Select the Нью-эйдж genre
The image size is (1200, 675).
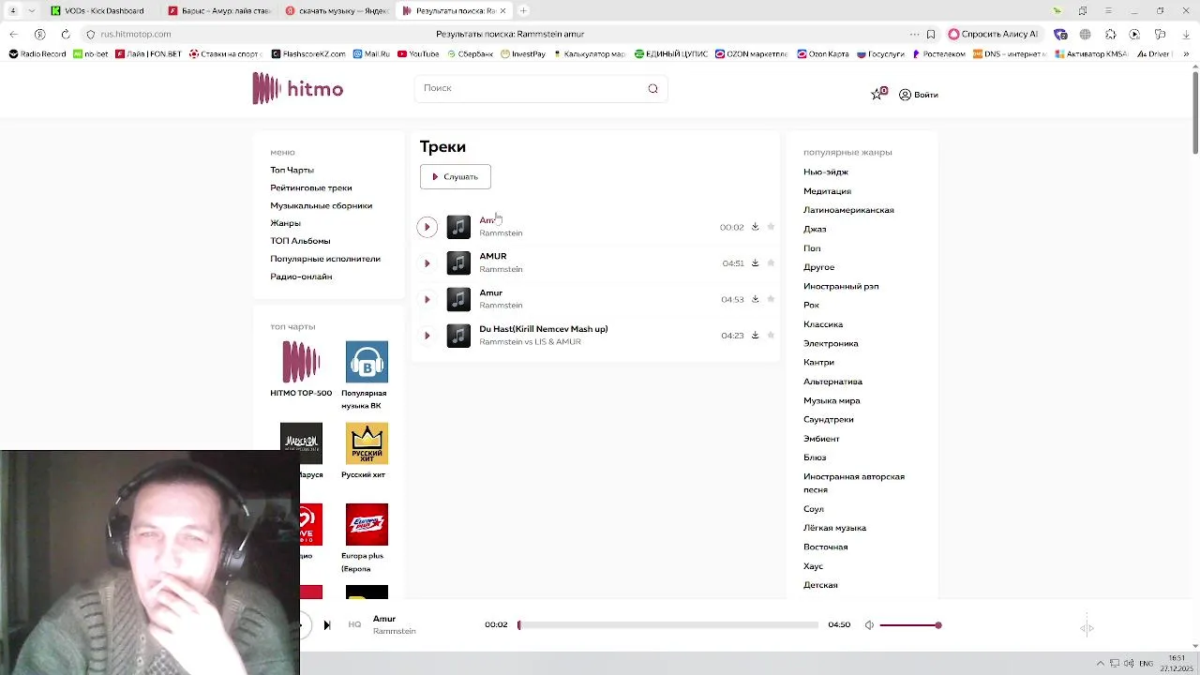coord(825,172)
